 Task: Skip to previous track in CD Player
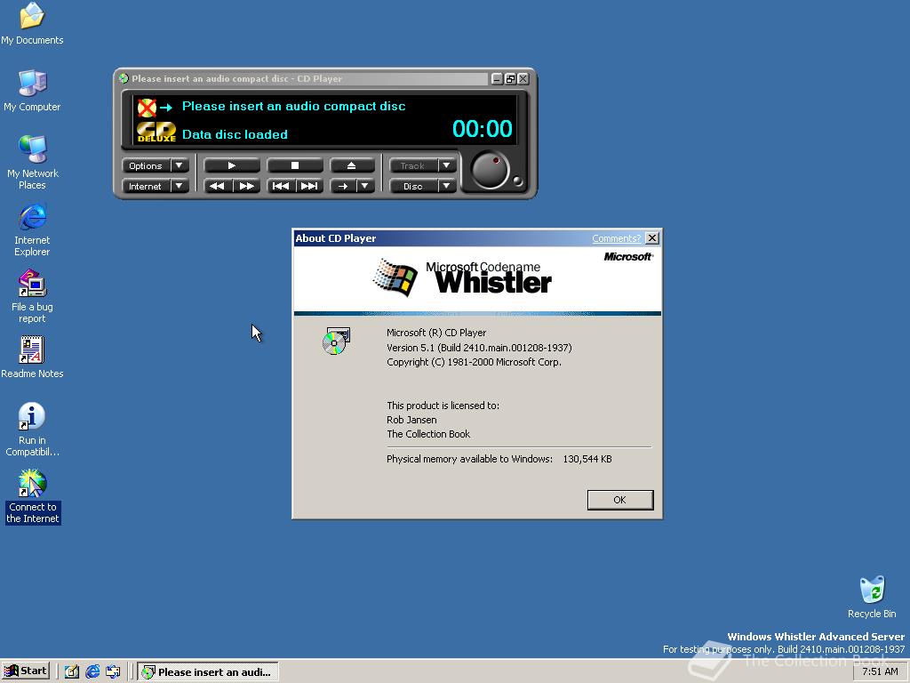coord(281,186)
